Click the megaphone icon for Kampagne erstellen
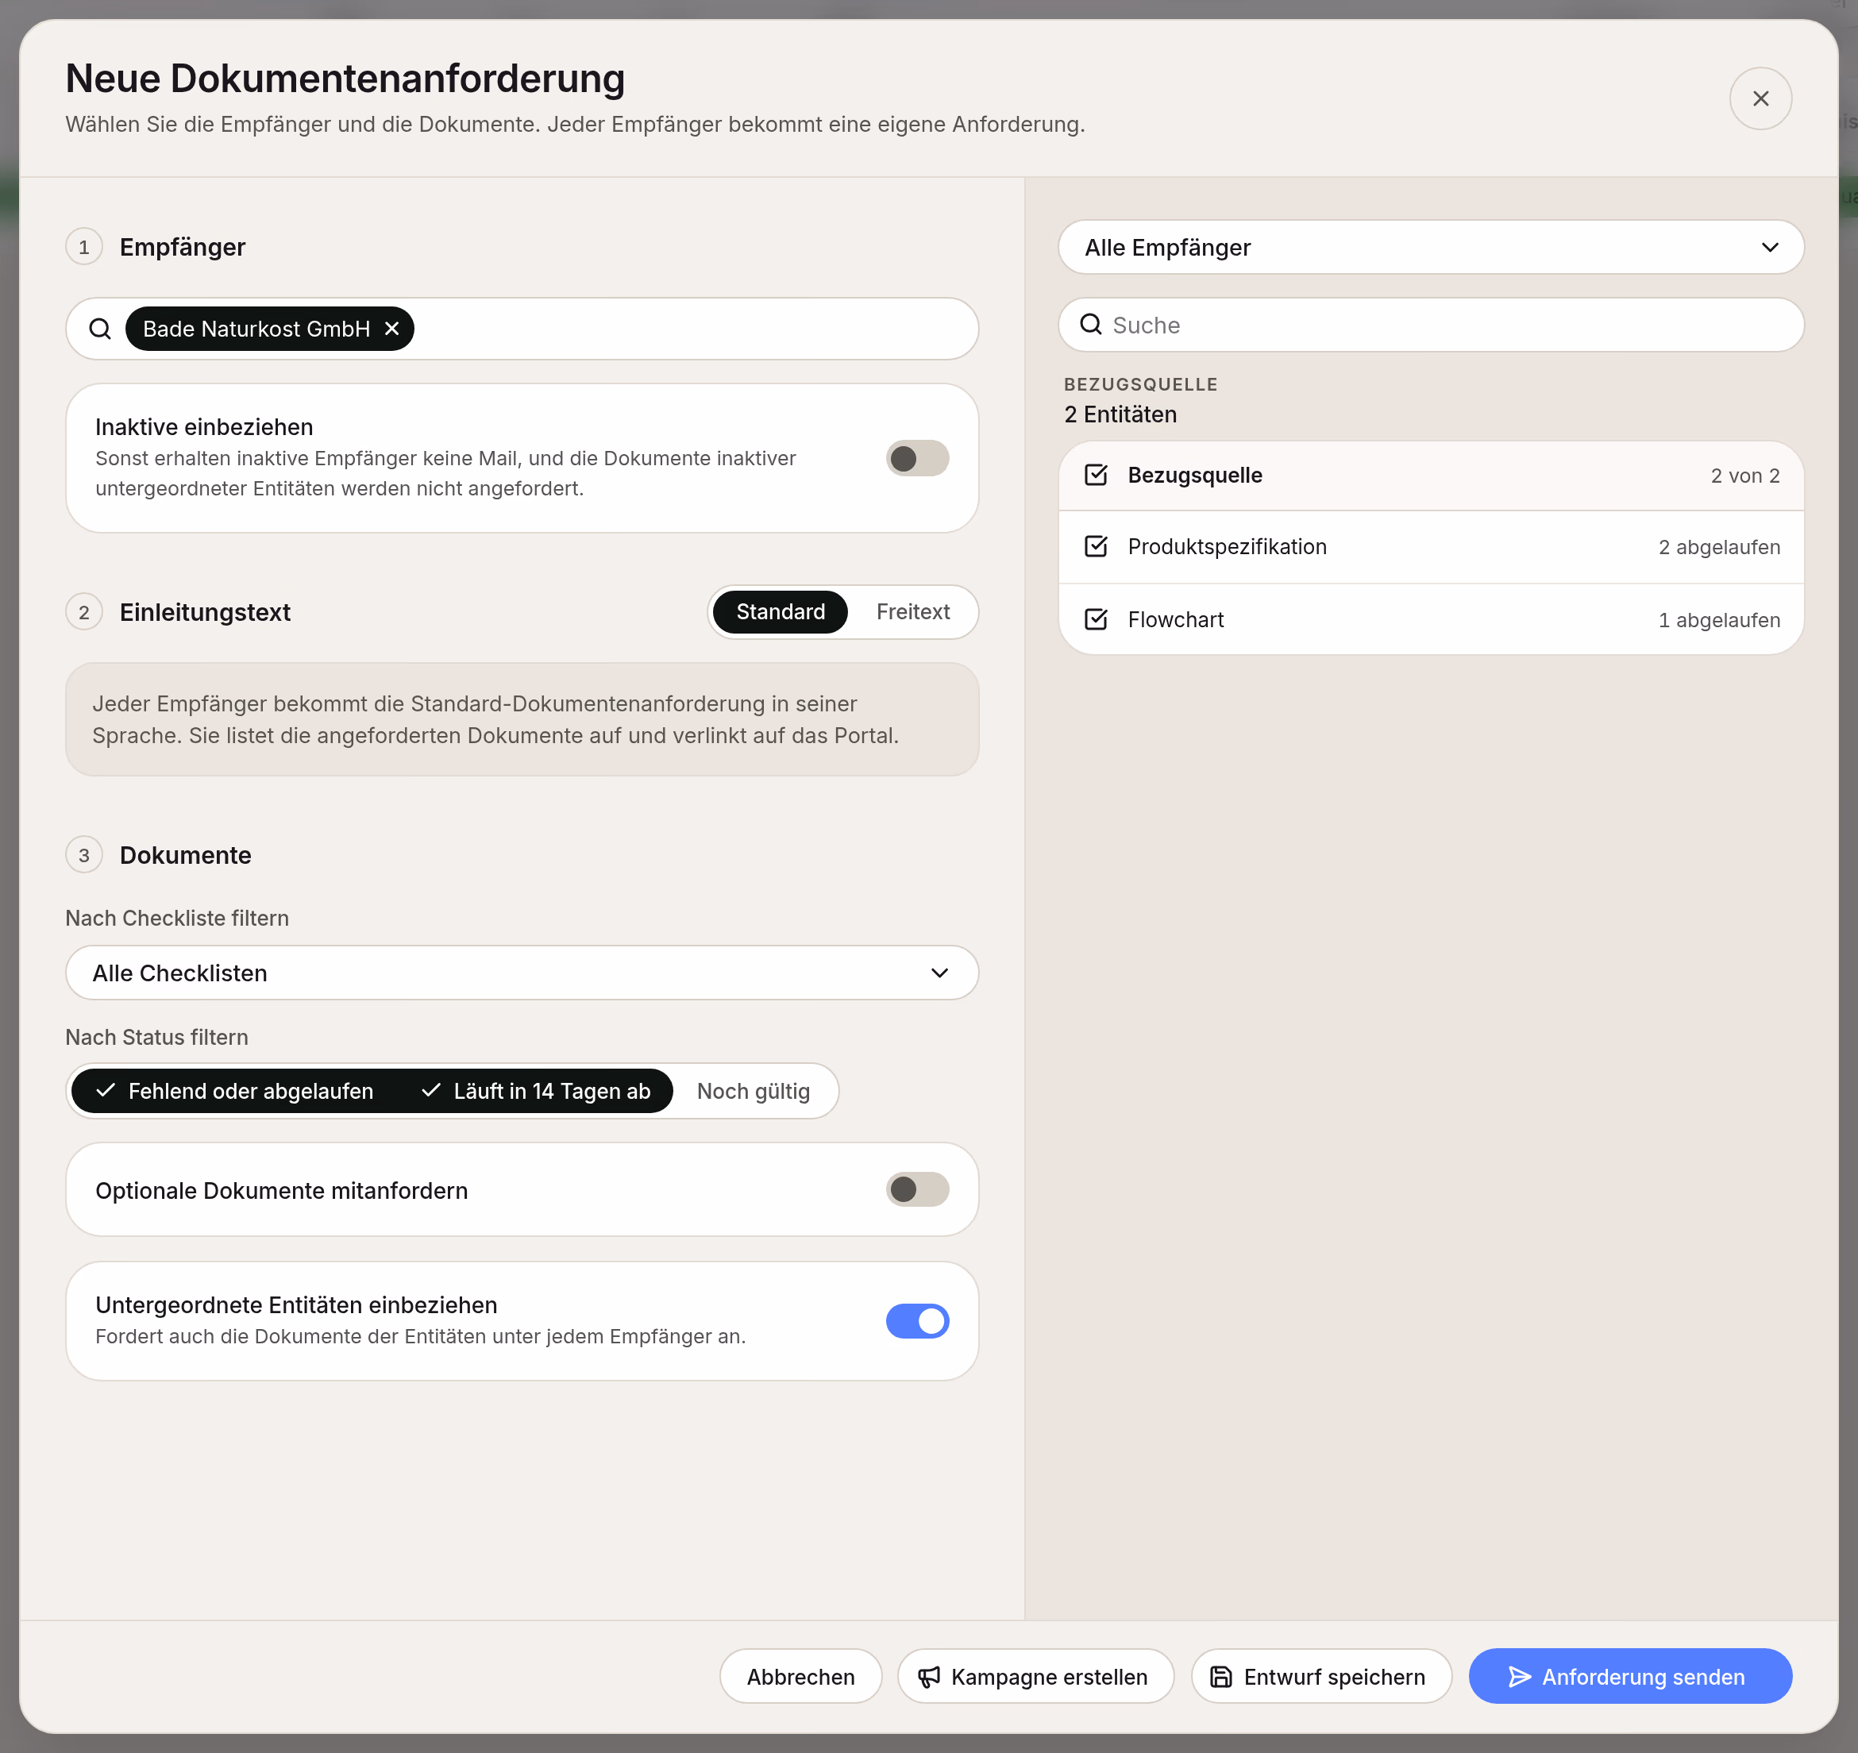This screenshot has width=1858, height=1753. pos(928,1676)
